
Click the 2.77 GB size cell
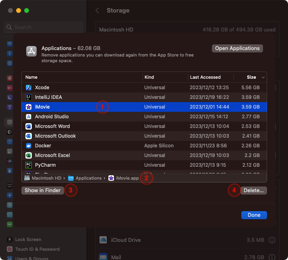pyautogui.click(x=251, y=117)
